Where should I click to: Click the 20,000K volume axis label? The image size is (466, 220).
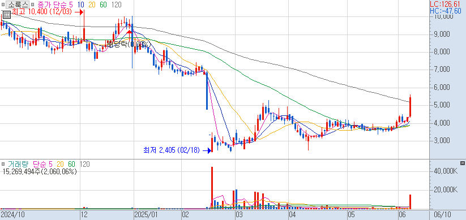pos(446,190)
